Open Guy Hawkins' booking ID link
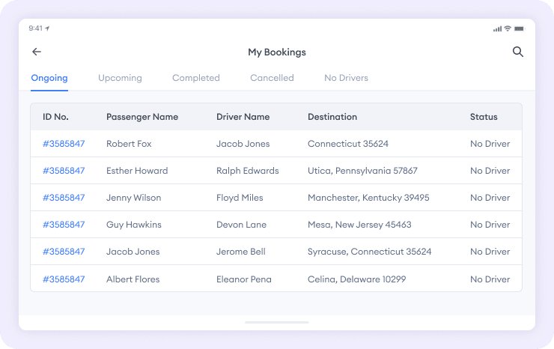Image resolution: width=554 pixels, height=349 pixels. 64,225
